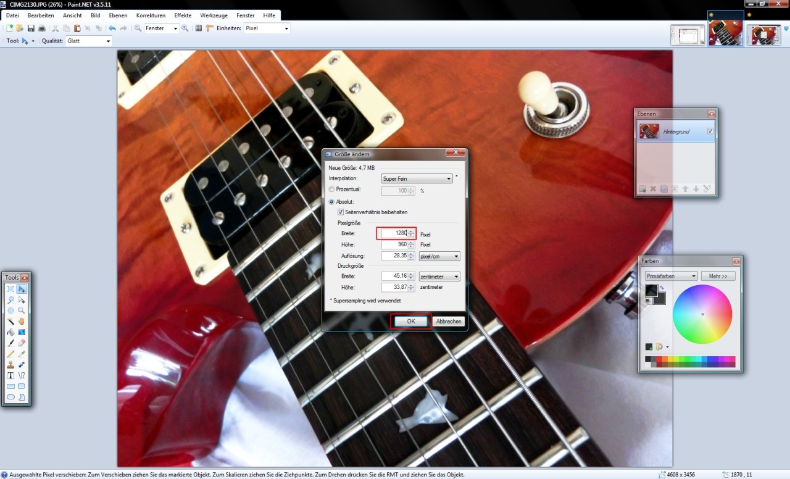Click the Zoom out toolbar icon

click(x=138, y=28)
